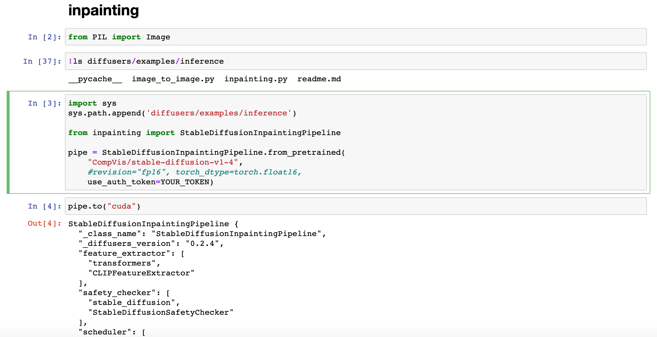Click the "feature_extractor": [ output line
This screenshot has width=657, height=337.
pyautogui.click(x=132, y=253)
